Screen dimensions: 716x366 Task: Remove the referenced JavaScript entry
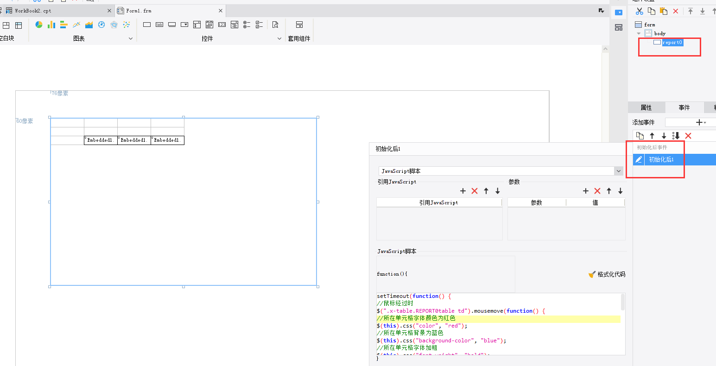[x=475, y=191]
